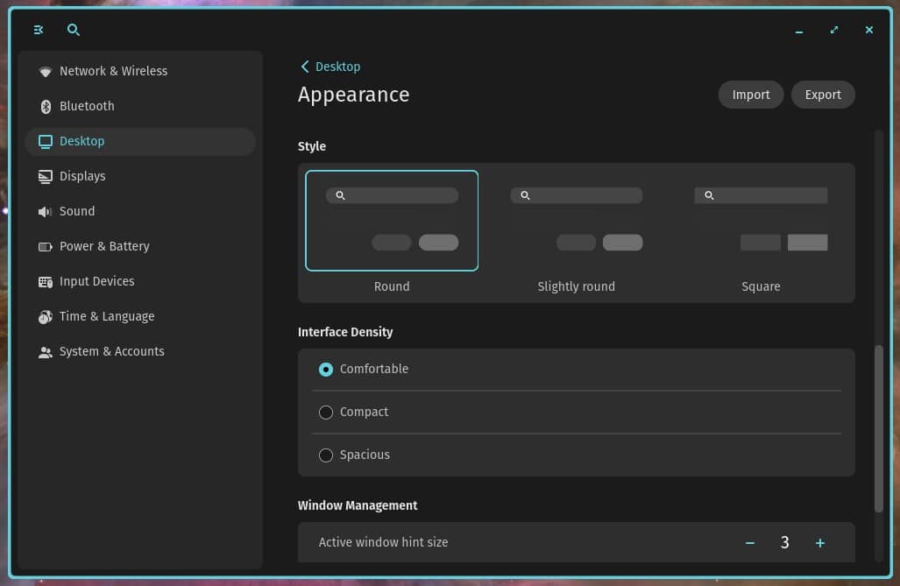Click the Import appearance button
The height and width of the screenshot is (586, 900).
pyautogui.click(x=750, y=95)
